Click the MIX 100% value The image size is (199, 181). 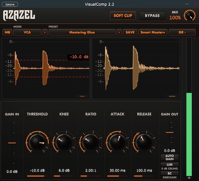tap(175, 18)
